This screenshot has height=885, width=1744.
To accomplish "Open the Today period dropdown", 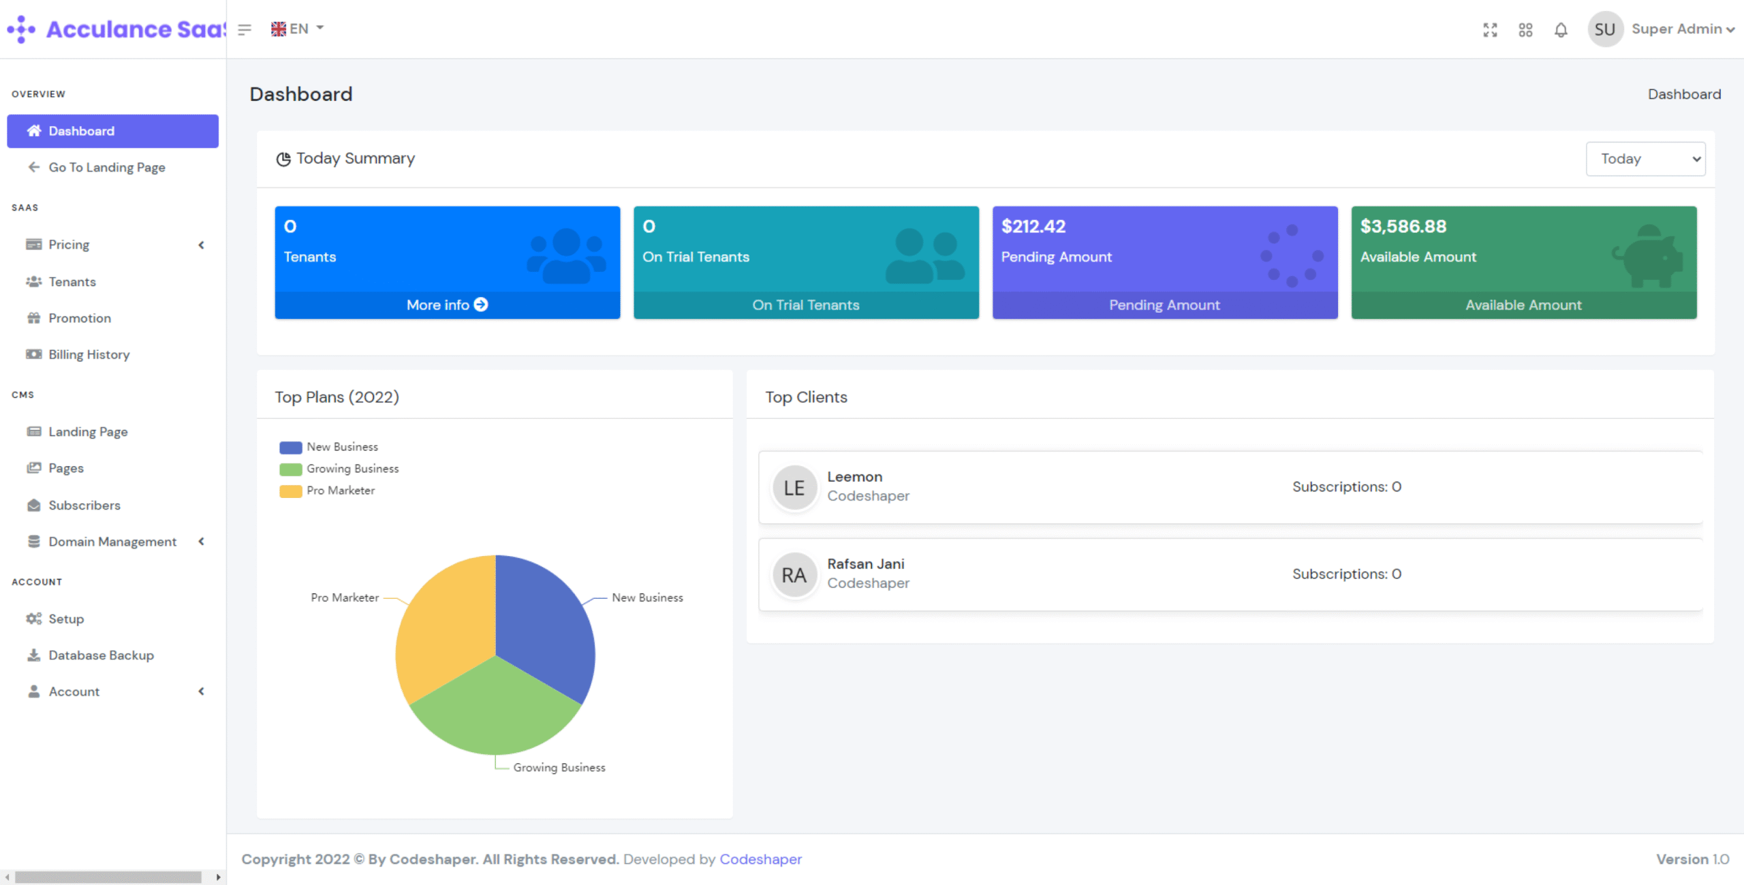I will (1645, 159).
